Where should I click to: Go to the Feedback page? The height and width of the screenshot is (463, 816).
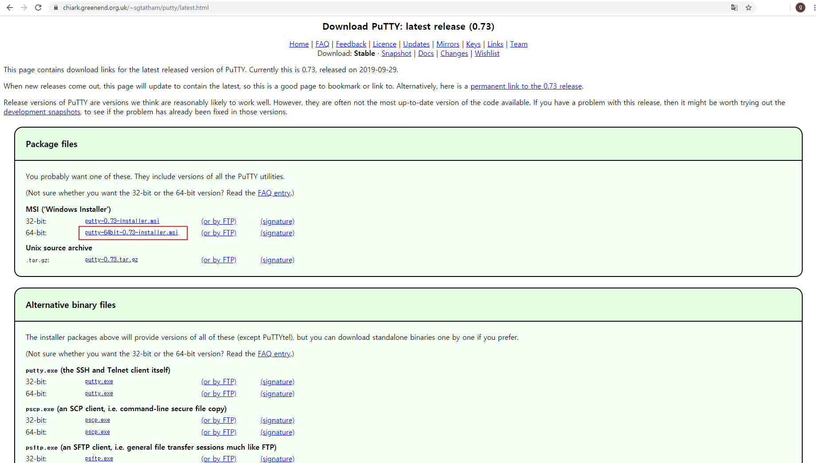click(x=351, y=44)
